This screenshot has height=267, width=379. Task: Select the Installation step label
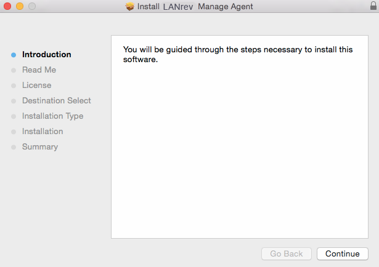click(43, 131)
